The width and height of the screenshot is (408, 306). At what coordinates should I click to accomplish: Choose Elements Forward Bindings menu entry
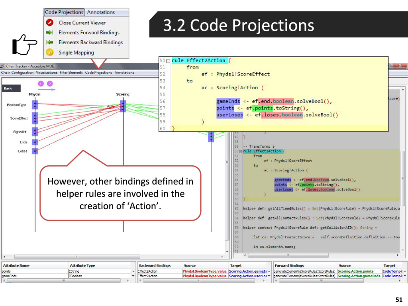(89, 33)
